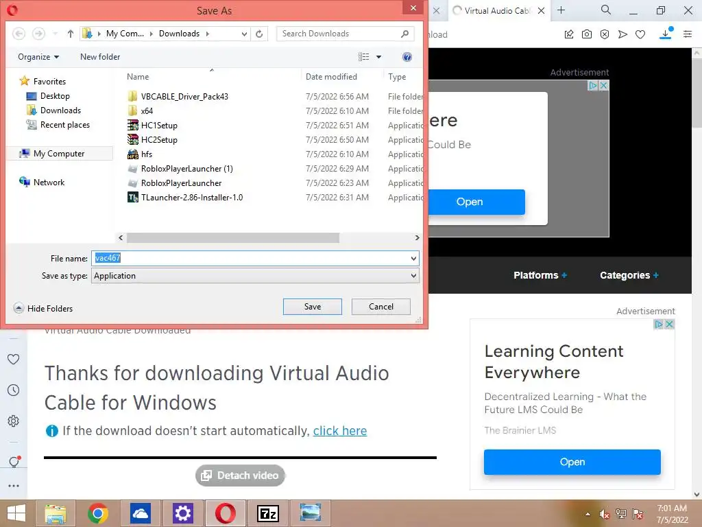
Task: Select VBCABLE_Driver_Pack43 folder
Action: (x=184, y=96)
